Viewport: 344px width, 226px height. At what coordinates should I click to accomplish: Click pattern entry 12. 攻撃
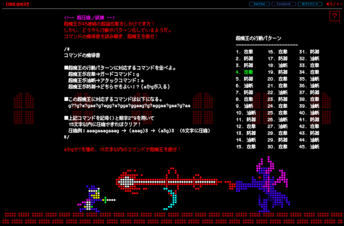coord(246,126)
